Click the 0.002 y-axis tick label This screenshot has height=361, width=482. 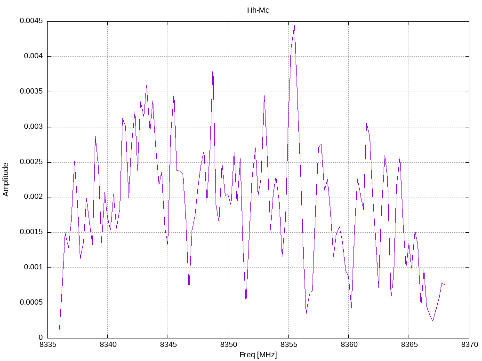tap(33, 197)
